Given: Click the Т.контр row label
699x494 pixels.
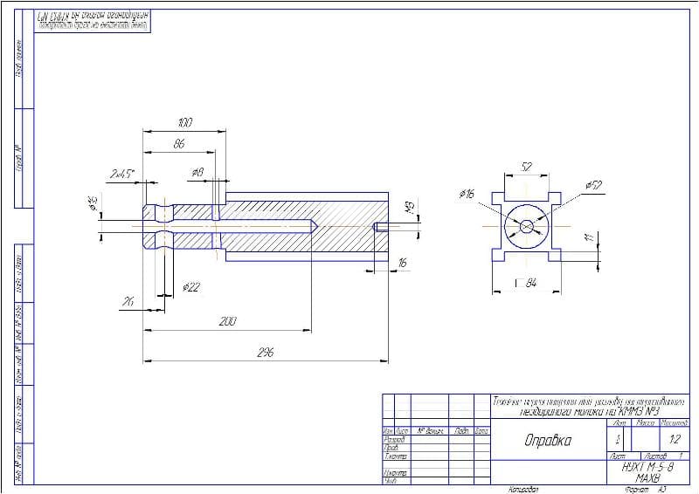Looking at the screenshot, I should (x=396, y=456).
